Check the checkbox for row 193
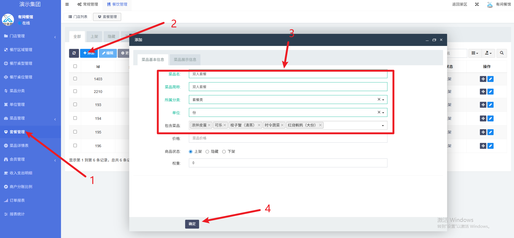The image size is (514, 238). tap(75, 104)
